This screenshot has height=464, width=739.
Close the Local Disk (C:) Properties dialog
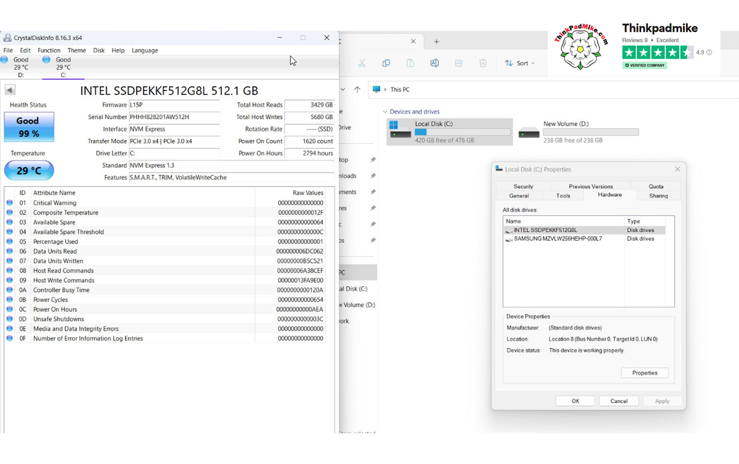click(x=678, y=169)
